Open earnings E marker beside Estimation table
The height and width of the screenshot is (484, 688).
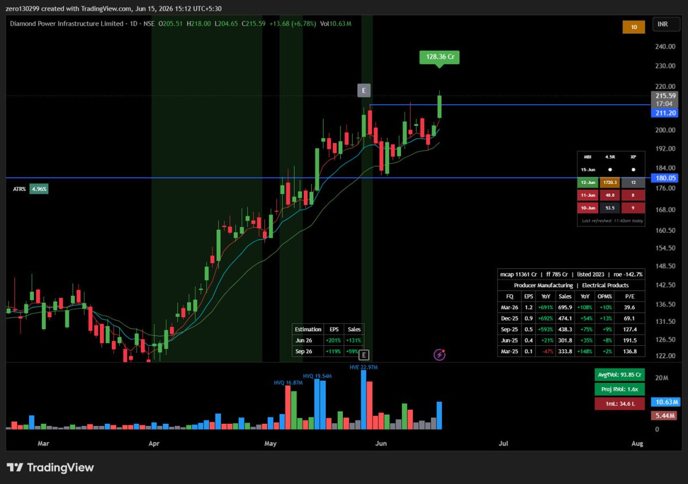tap(363, 355)
